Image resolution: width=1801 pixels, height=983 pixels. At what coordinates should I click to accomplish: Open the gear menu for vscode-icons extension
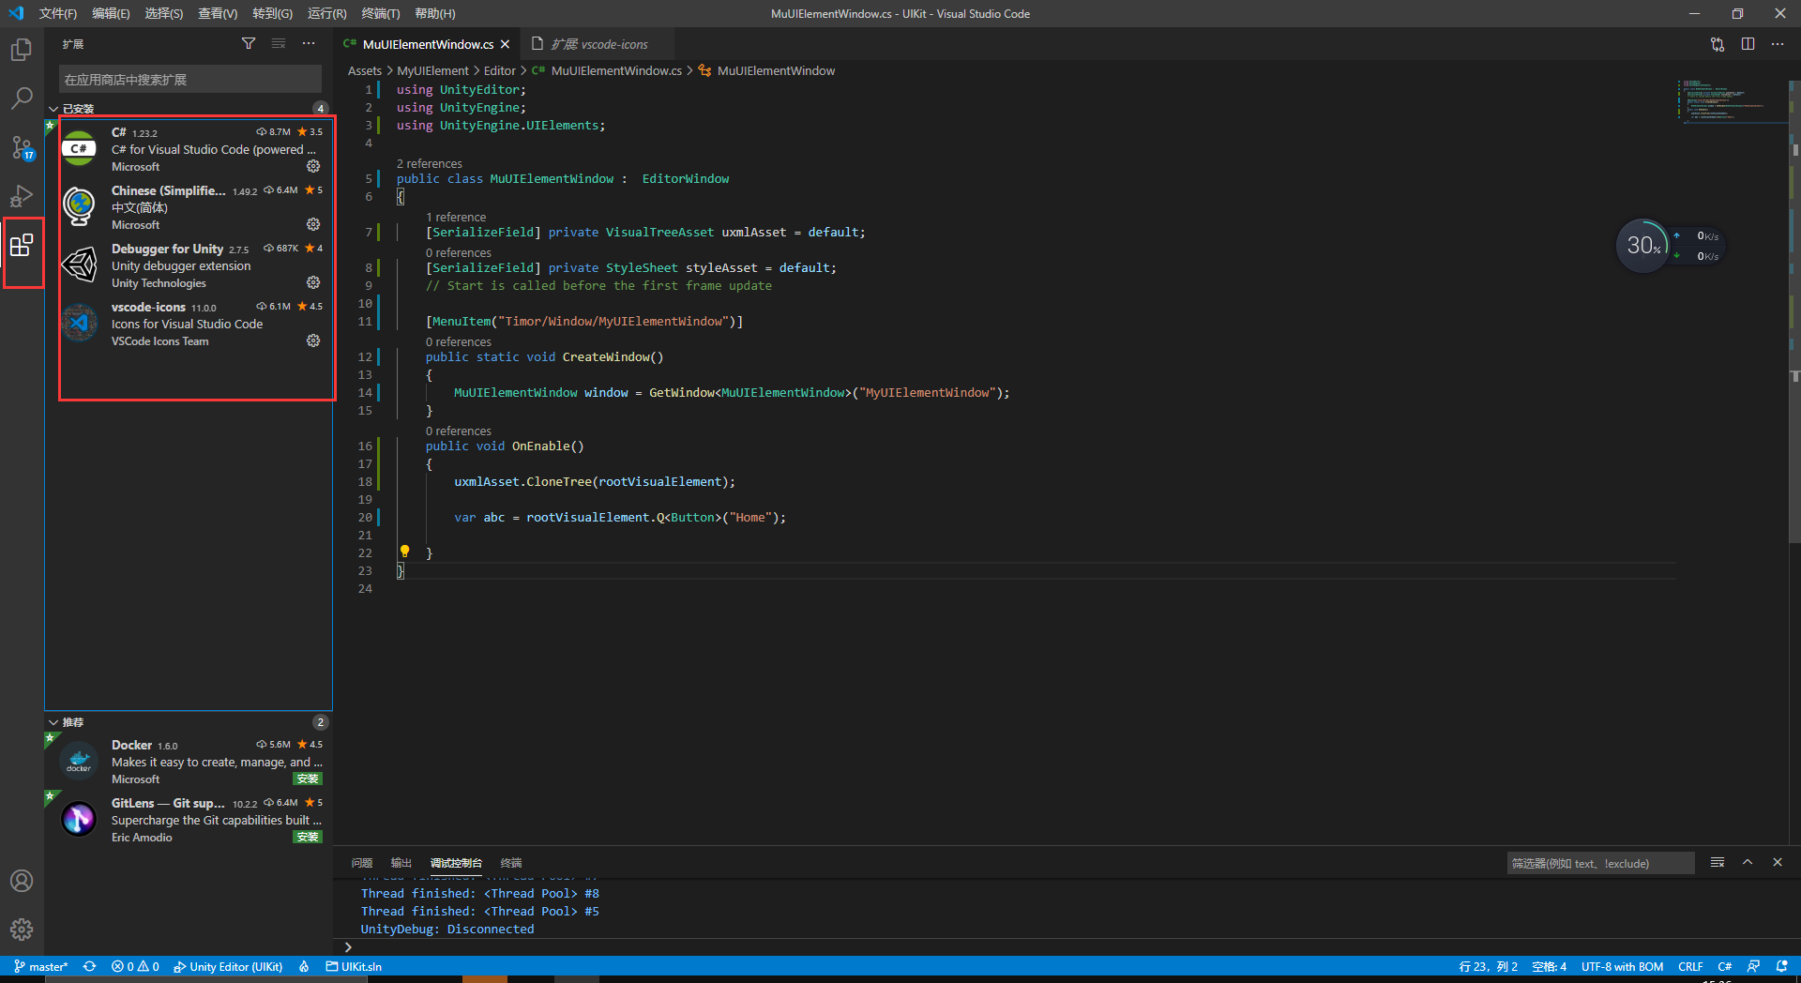click(x=312, y=340)
